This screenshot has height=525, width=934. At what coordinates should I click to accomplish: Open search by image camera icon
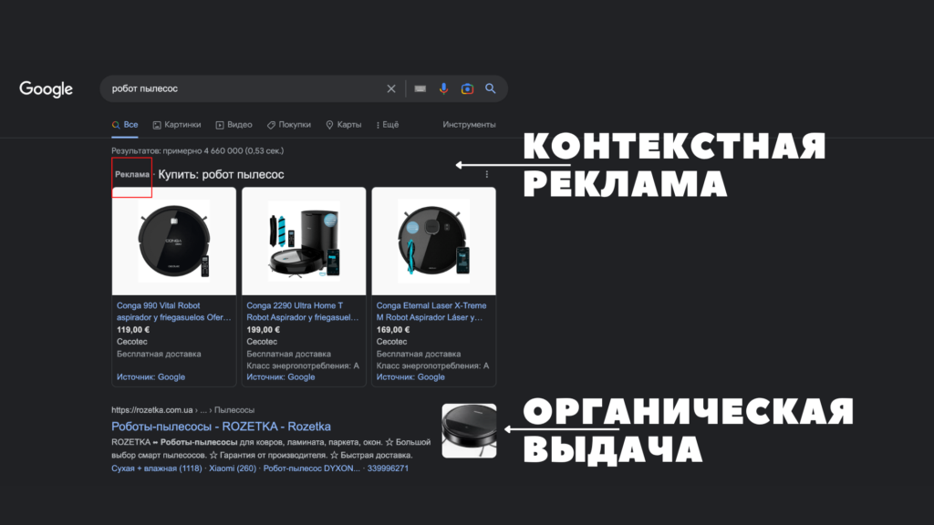point(467,88)
